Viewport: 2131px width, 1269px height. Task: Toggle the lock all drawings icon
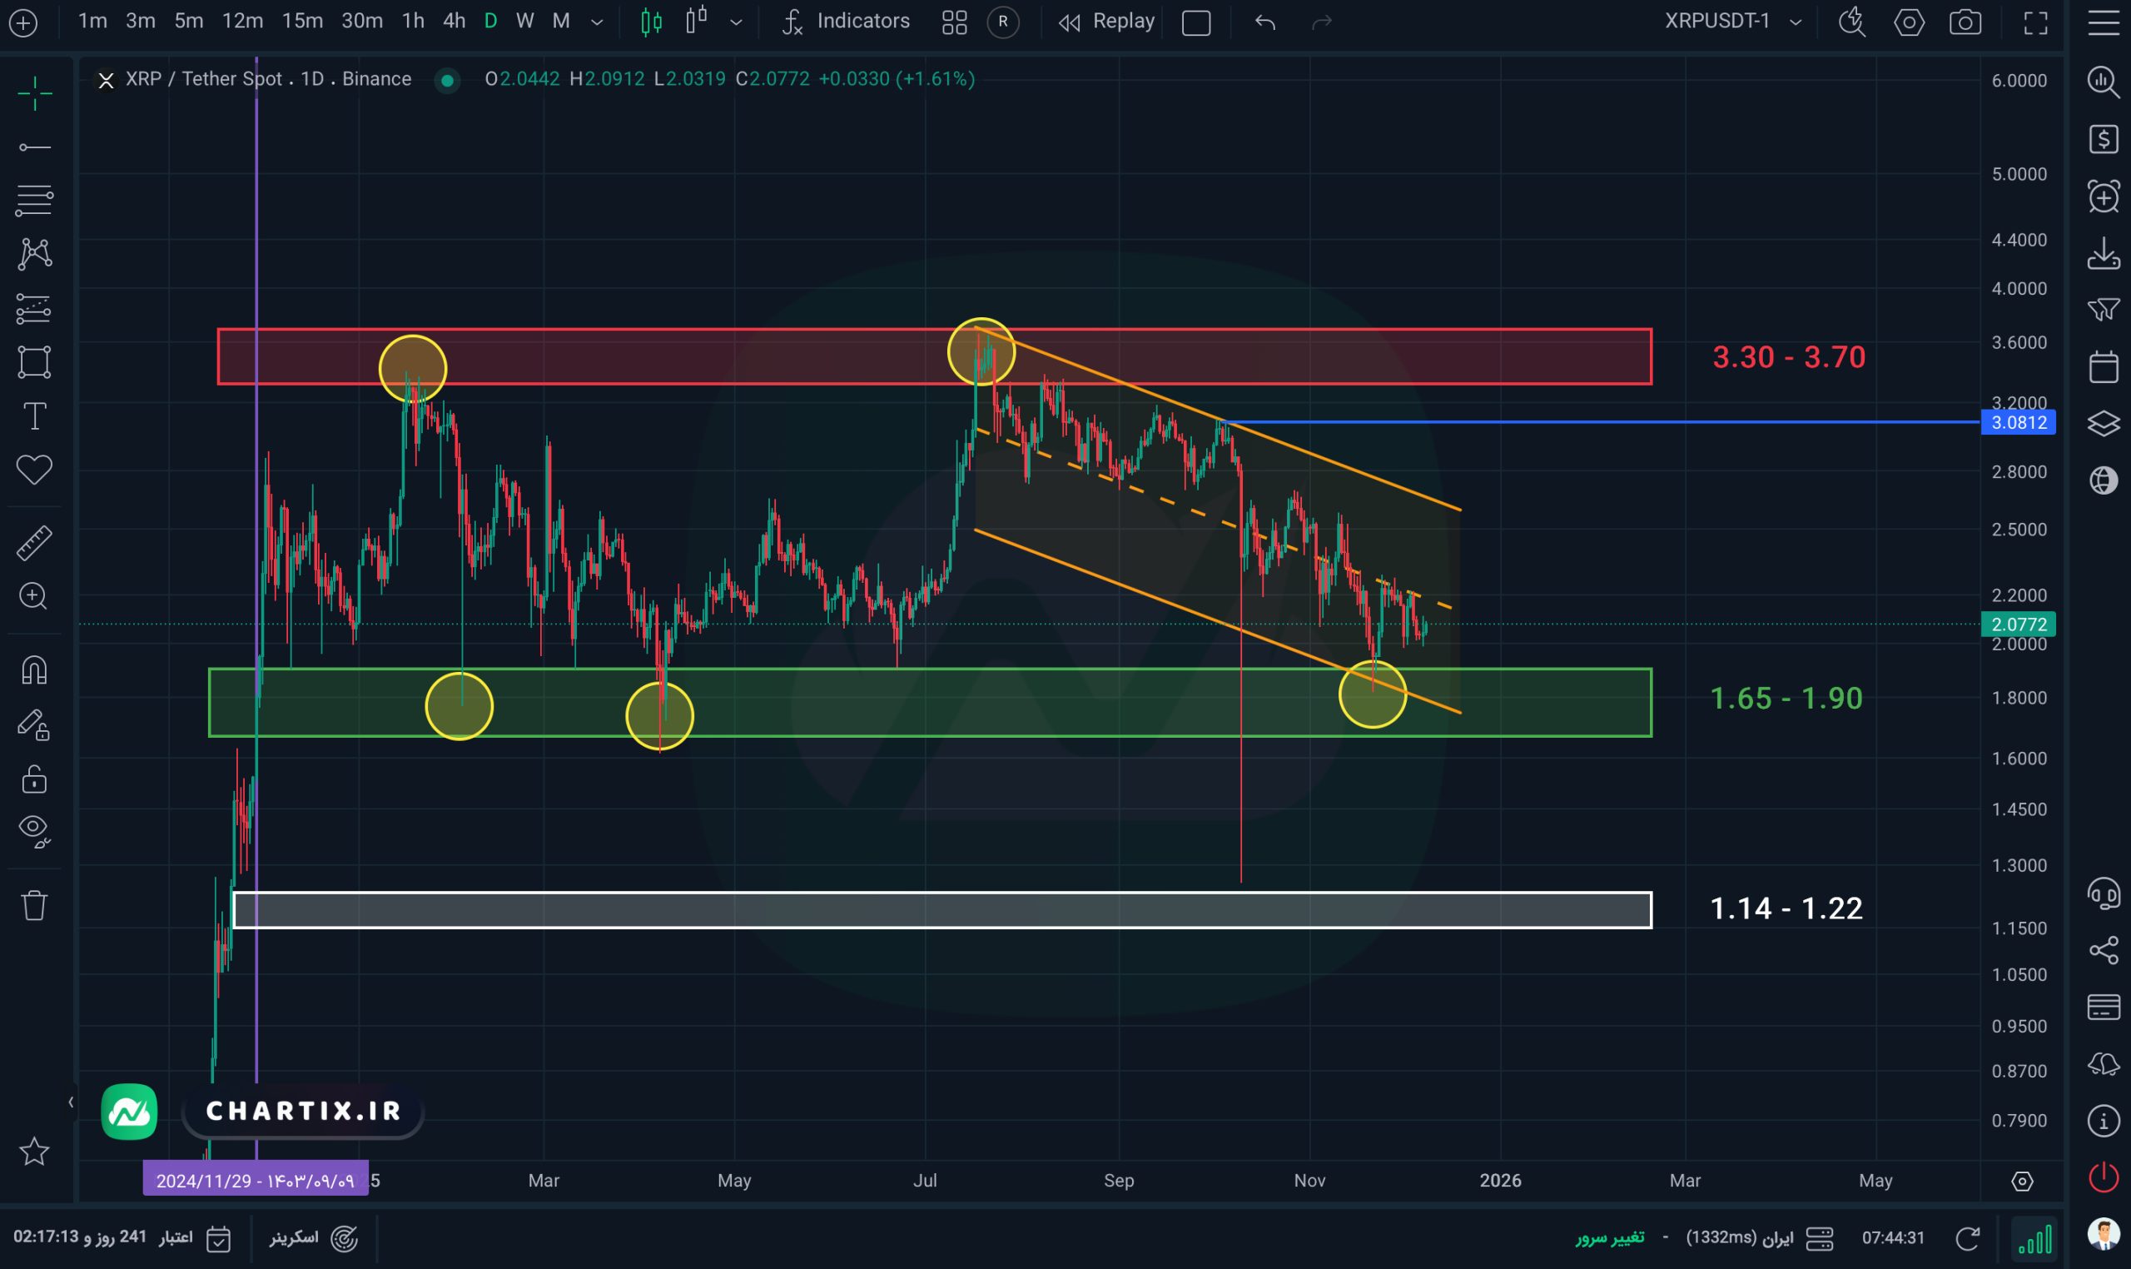point(34,779)
